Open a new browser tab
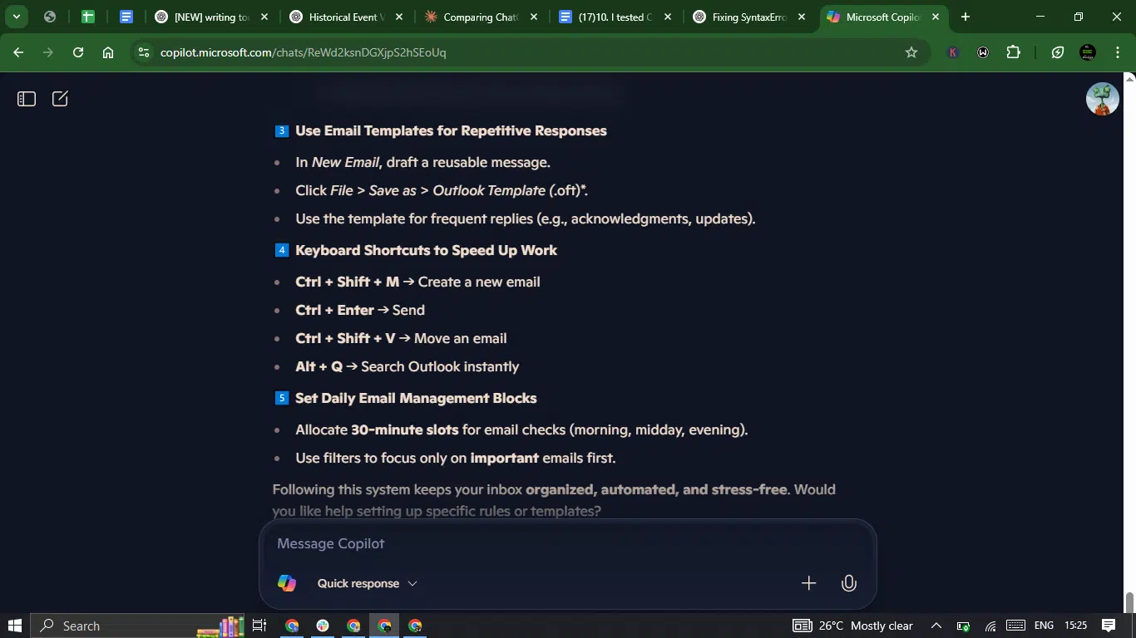 pyautogui.click(x=965, y=17)
